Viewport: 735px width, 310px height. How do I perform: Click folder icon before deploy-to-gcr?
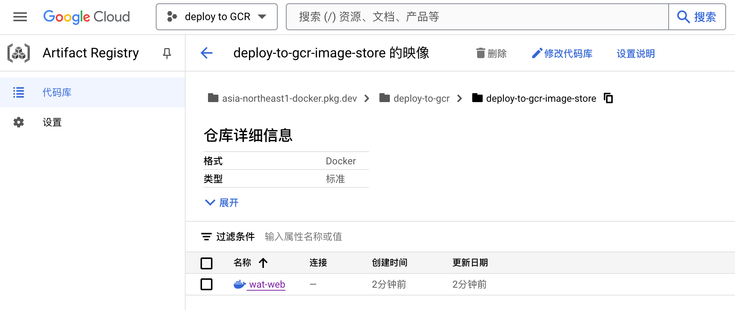(385, 98)
